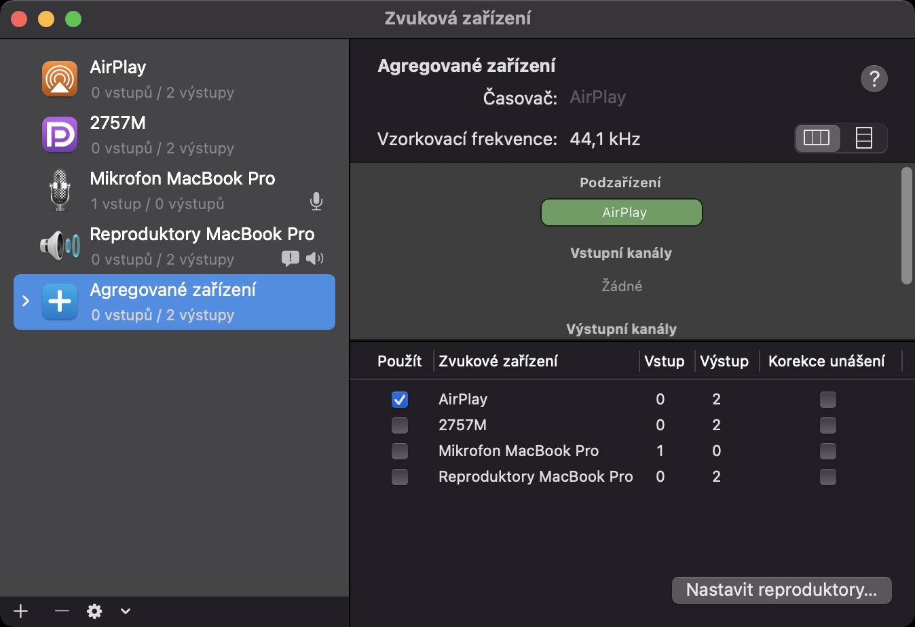Click the minus button to remove device
This screenshot has width=915, height=627.
[x=62, y=611]
